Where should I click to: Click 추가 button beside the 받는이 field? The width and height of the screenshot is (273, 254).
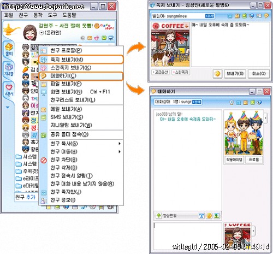(x=210, y=16)
